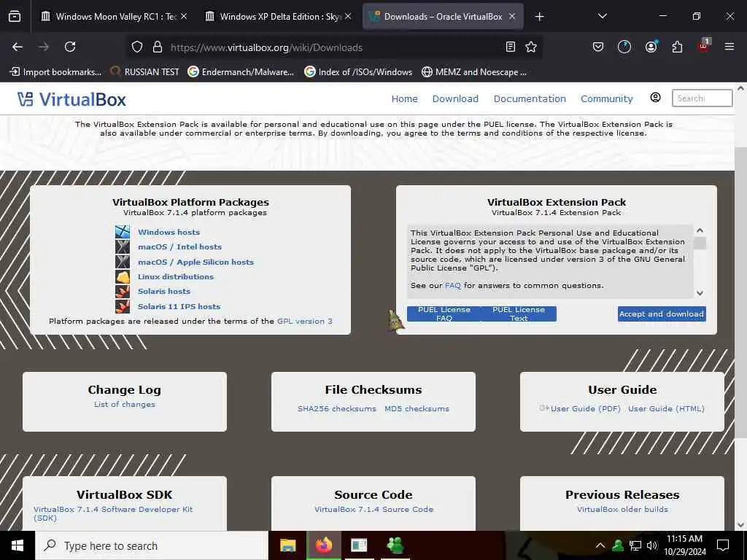Open the Firefox account icon
The height and width of the screenshot is (560, 747).
click(651, 47)
